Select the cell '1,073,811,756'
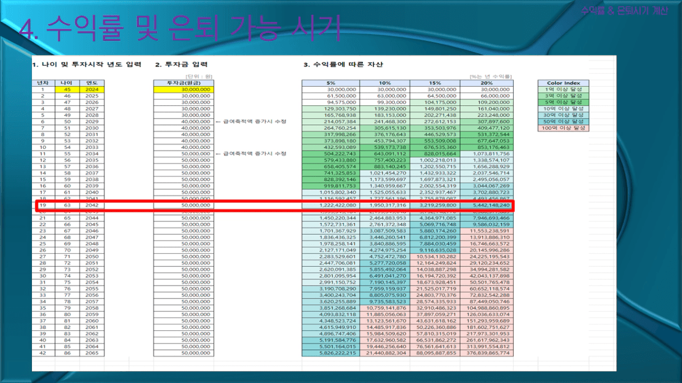682x383 pixels. [486, 154]
